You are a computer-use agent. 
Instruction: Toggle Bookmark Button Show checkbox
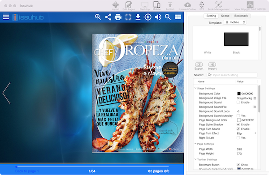point(238,165)
